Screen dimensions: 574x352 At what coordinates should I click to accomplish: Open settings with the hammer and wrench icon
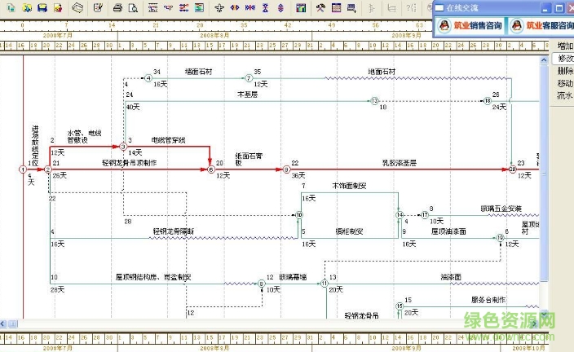tap(320, 7)
